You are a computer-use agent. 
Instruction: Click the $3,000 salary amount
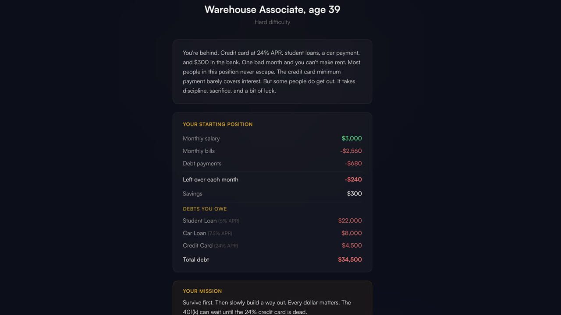coord(352,138)
